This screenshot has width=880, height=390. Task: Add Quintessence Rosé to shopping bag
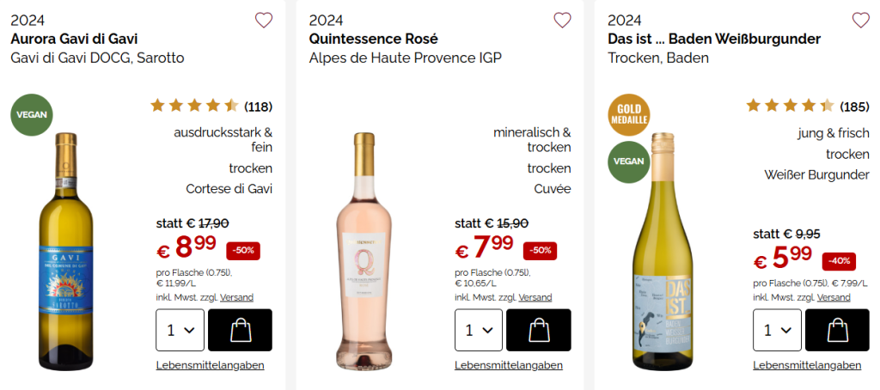coord(538,330)
